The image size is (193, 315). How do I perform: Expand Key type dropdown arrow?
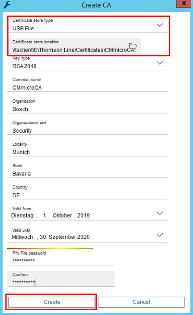(x=160, y=63)
